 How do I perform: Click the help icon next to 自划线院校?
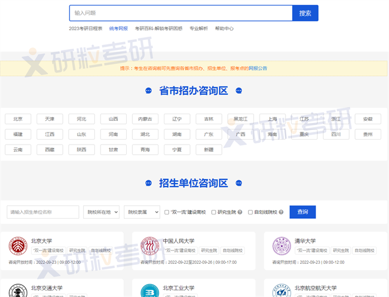(x=282, y=212)
